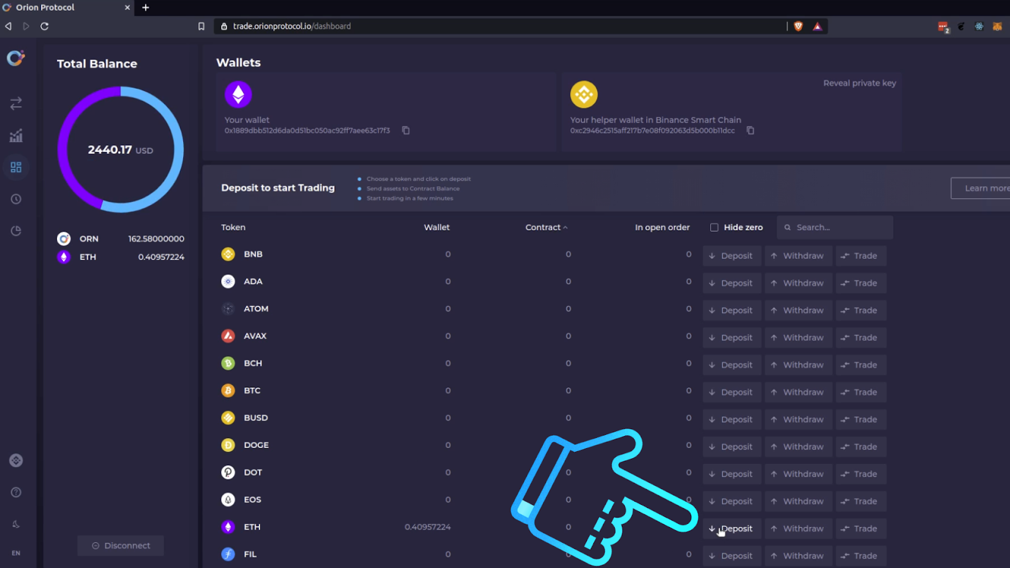Viewport: 1010px width, 568px height.
Task: Click the BCH token icon
Action: point(228,364)
